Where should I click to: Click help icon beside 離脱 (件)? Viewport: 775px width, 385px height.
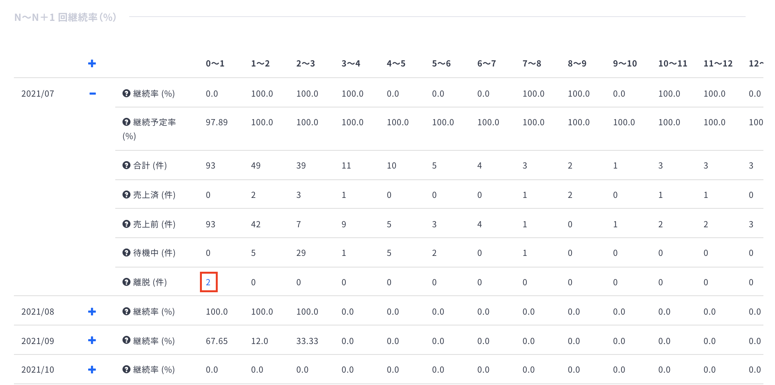click(x=126, y=282)
